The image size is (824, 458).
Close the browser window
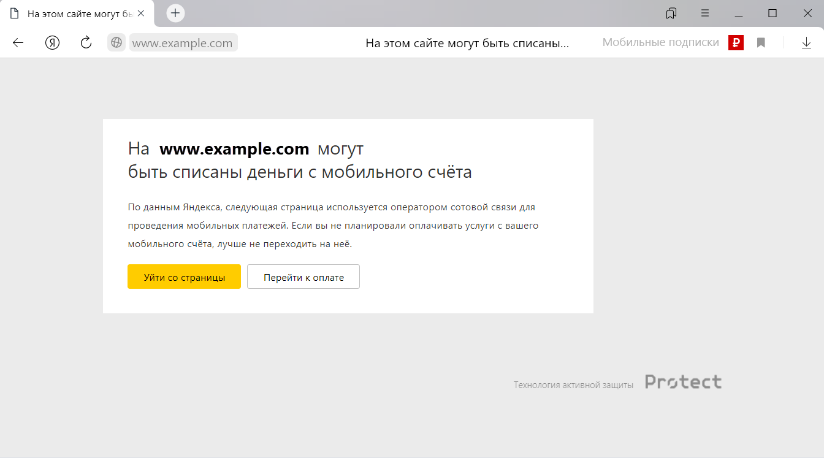coord(807,13)
